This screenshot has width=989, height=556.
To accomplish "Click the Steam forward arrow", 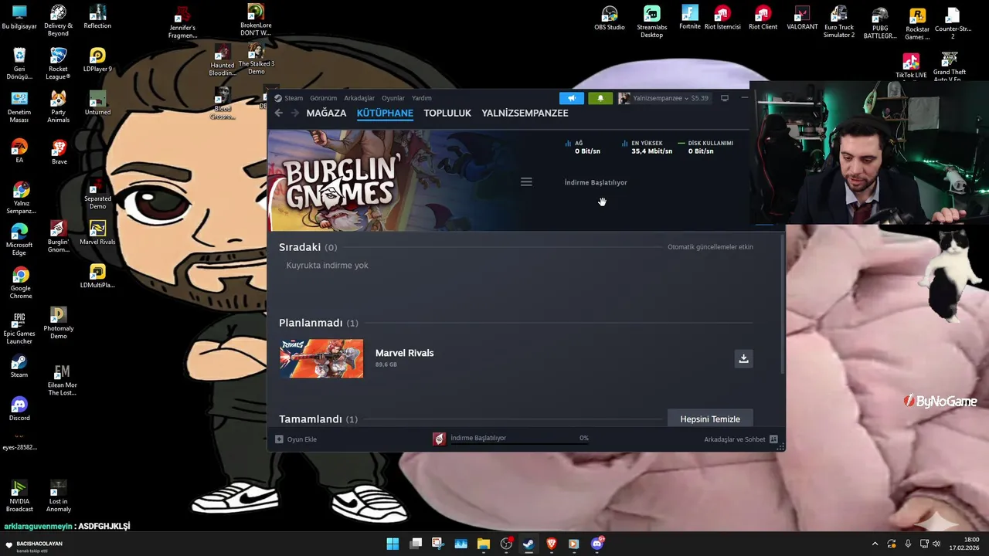I will click(x=294, y=113).
